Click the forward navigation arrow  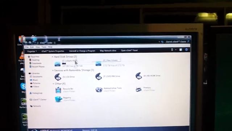(x=30, y=43)
